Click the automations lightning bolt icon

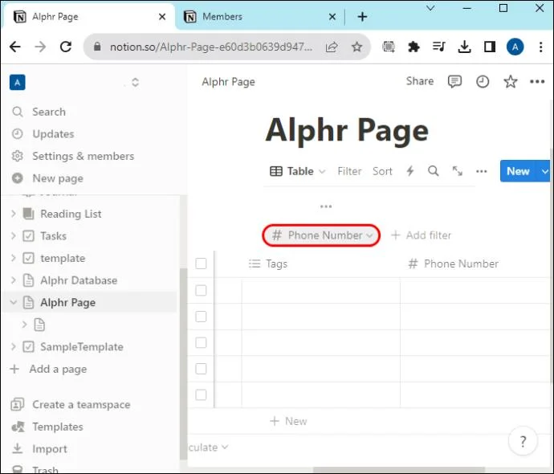[409, 171]
